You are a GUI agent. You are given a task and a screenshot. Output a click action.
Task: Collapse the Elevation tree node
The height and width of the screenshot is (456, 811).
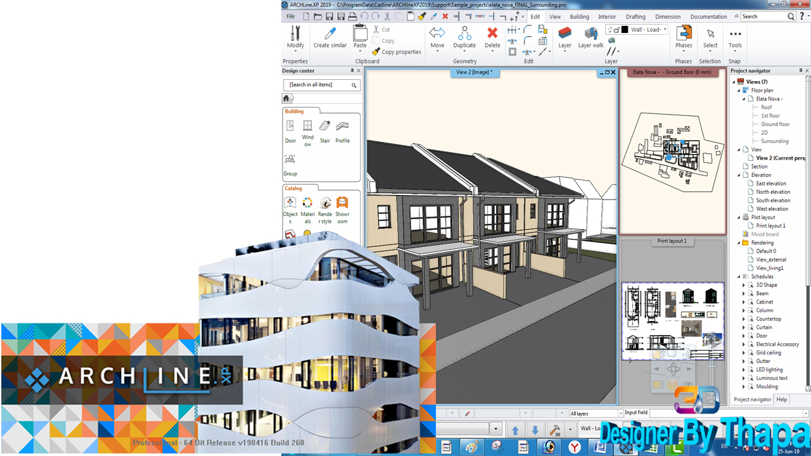[739, 175]
